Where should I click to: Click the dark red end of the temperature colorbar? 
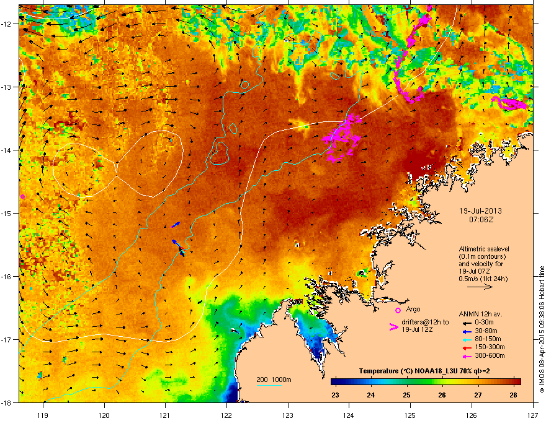517,381
